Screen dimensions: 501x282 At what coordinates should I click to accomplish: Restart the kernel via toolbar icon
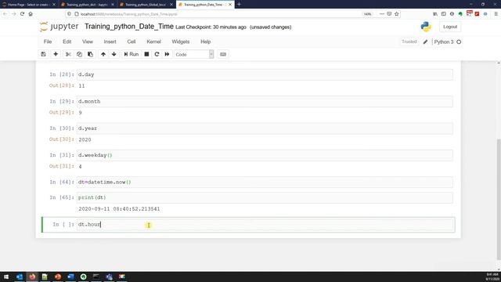coord(157,54)
